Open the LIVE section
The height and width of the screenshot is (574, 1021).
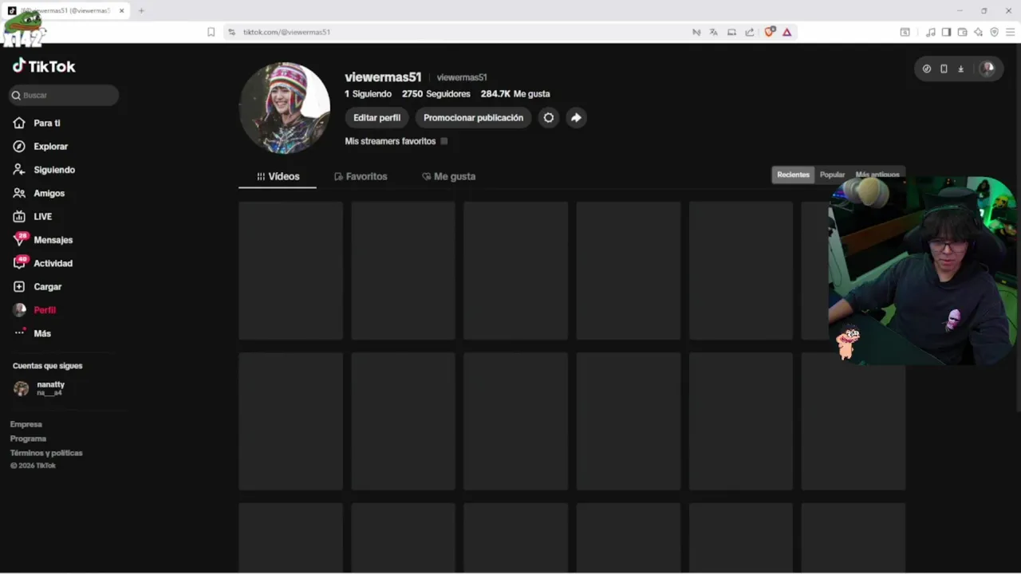coord(33,217)
